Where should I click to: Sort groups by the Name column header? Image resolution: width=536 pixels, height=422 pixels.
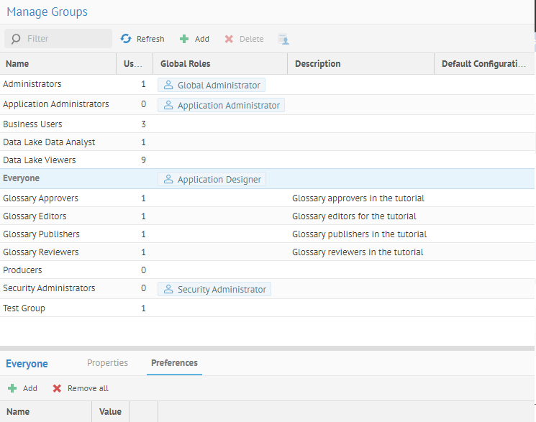point(58,63)
